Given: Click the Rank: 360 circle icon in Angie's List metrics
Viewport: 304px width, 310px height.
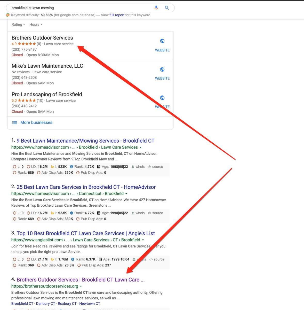Looking at the screenshot, I should point(15,265).
